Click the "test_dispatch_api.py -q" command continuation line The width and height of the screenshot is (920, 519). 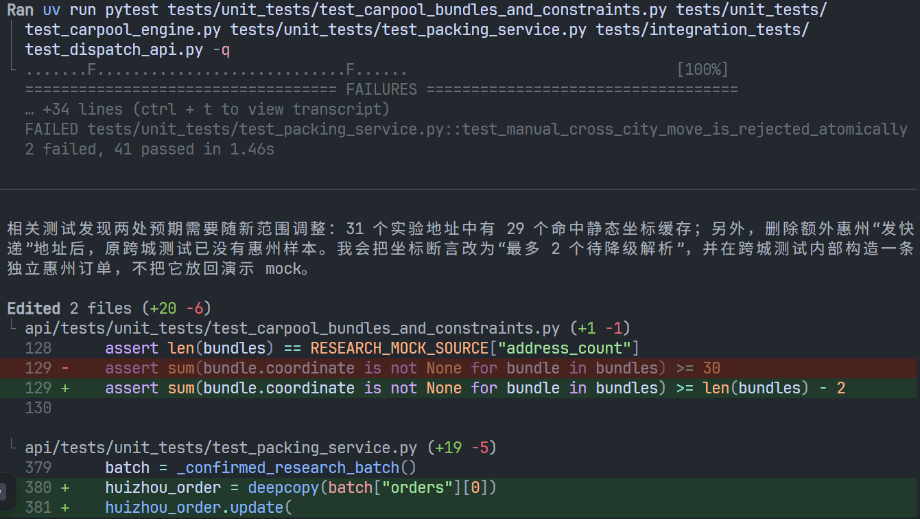point(128,49)
